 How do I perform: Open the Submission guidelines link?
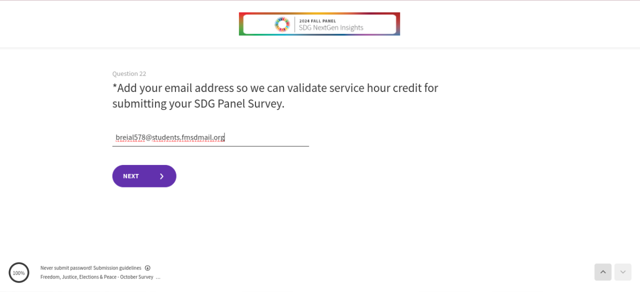117,268
